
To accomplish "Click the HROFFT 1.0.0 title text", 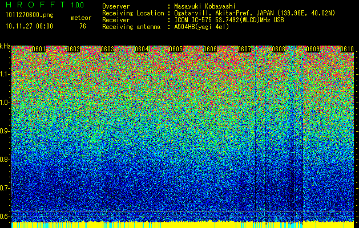I will [45, 5].
